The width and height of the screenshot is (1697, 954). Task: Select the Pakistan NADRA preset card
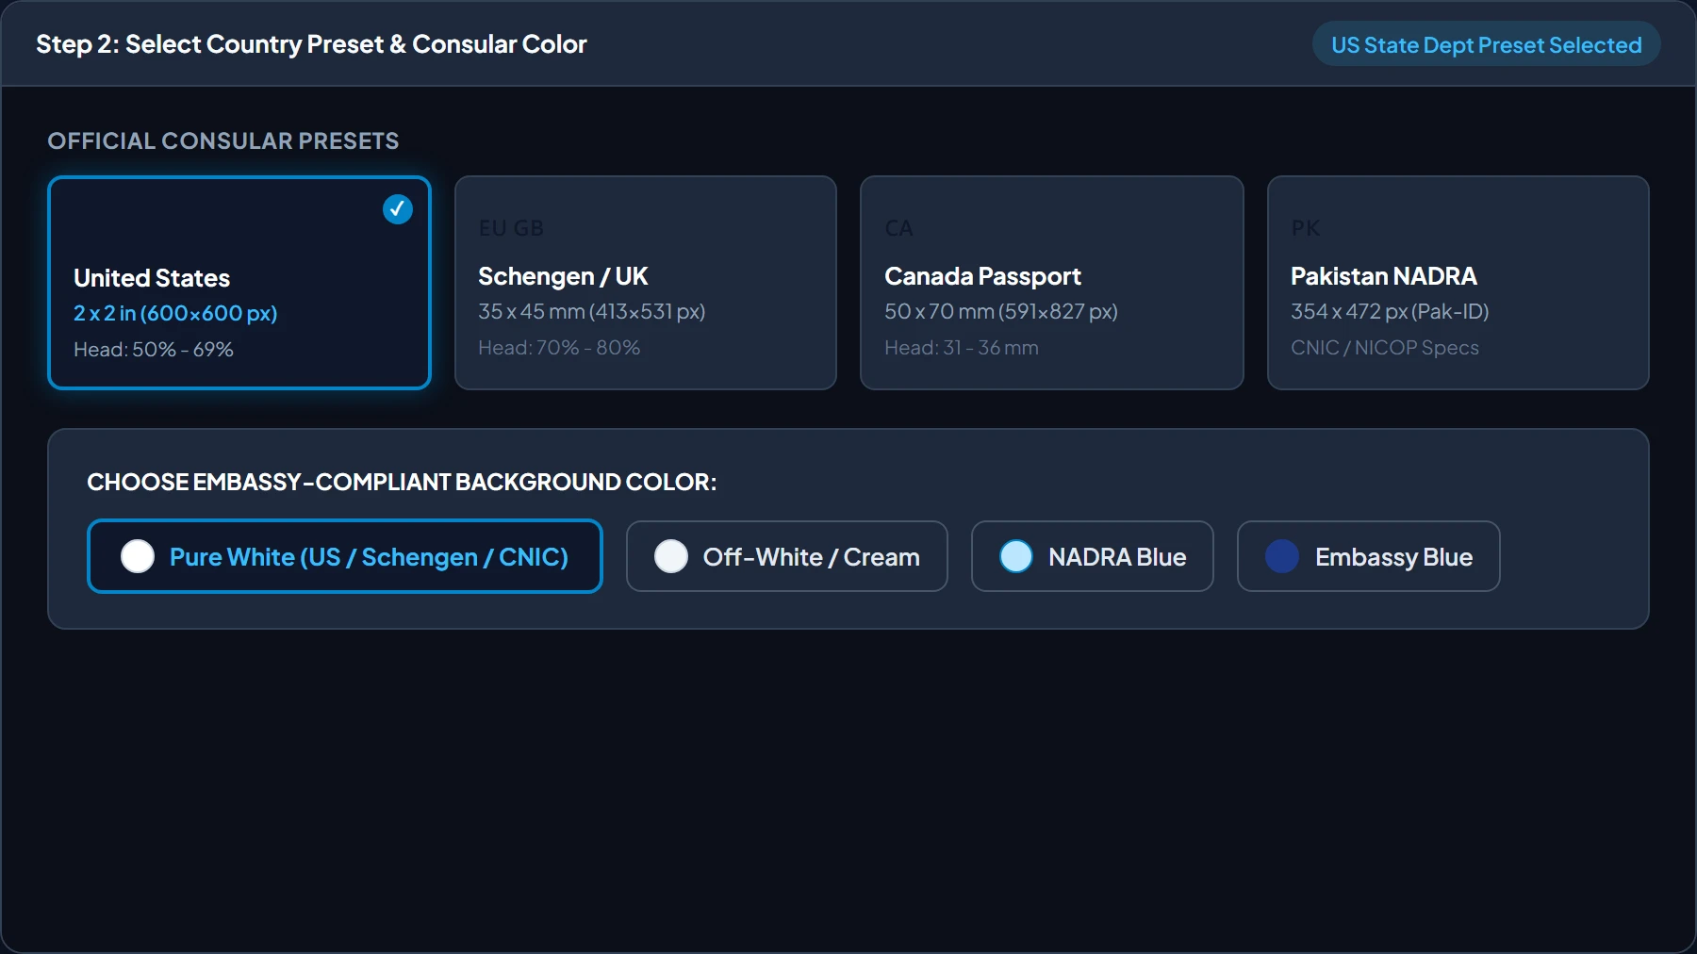(x=1458, y=283)
